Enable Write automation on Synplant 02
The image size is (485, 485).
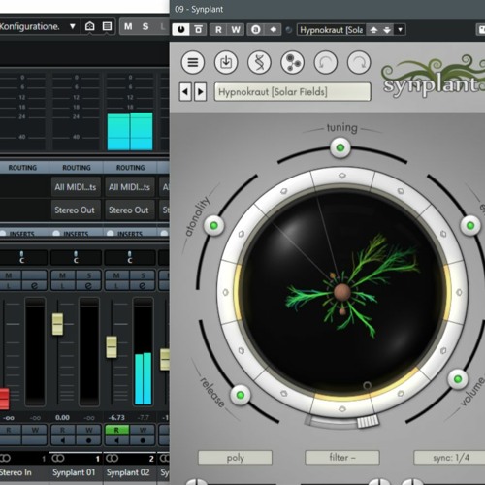point(143,430)
